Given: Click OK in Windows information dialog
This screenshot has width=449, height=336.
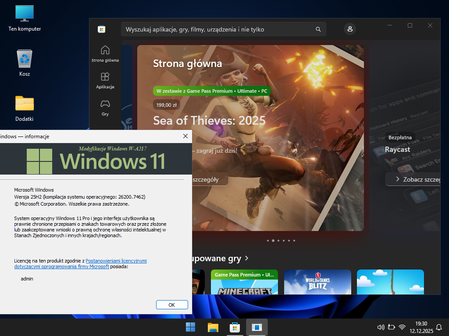Looking at the screenshot, I should (172, 305).
